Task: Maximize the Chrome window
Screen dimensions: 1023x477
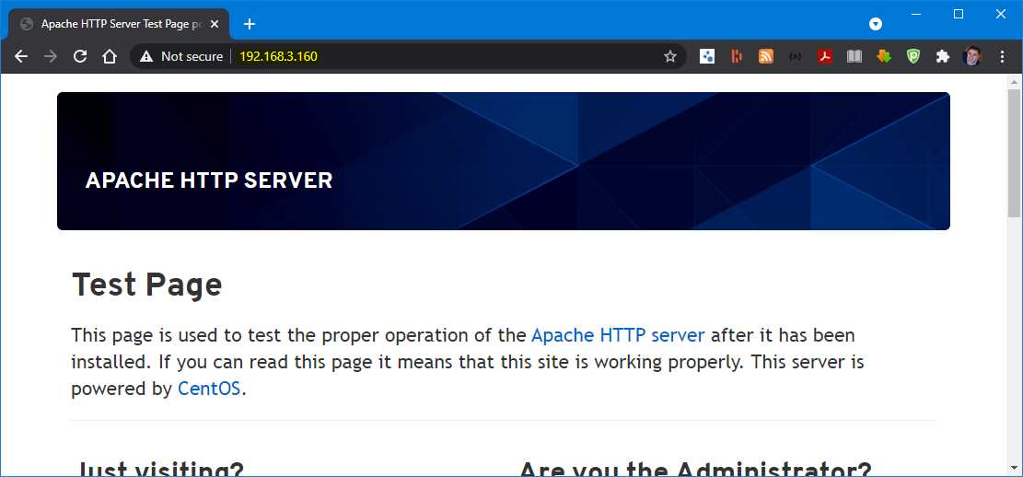Action: click(x=959, y=14)
